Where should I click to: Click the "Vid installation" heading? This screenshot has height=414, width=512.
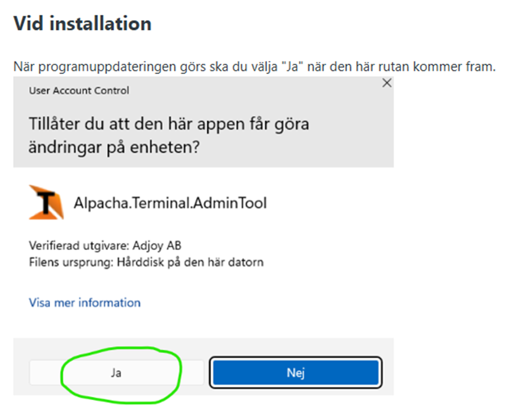click(x=82, y=23)
